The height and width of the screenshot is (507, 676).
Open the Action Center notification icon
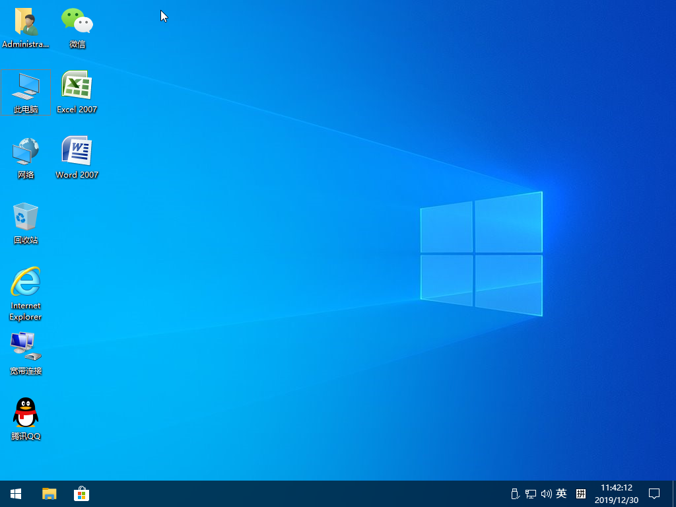654,494
